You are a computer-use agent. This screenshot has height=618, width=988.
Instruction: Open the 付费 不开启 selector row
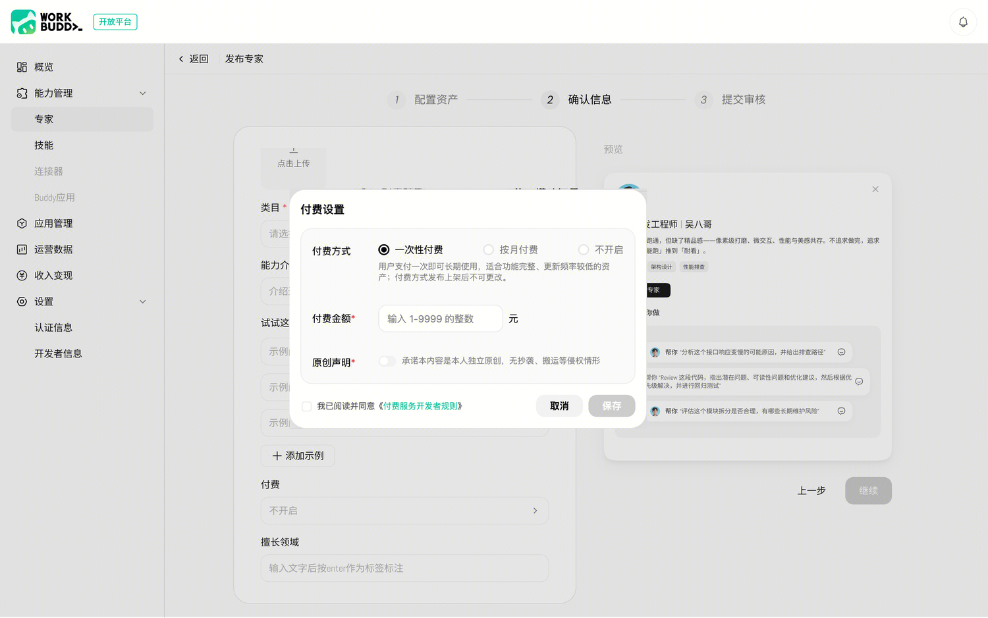point(404,511)
